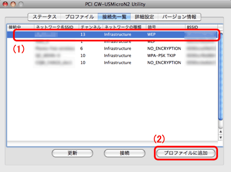
Task: Click the scrollbar down arrow
Action: pyautogui.click(x=221, y=137)
